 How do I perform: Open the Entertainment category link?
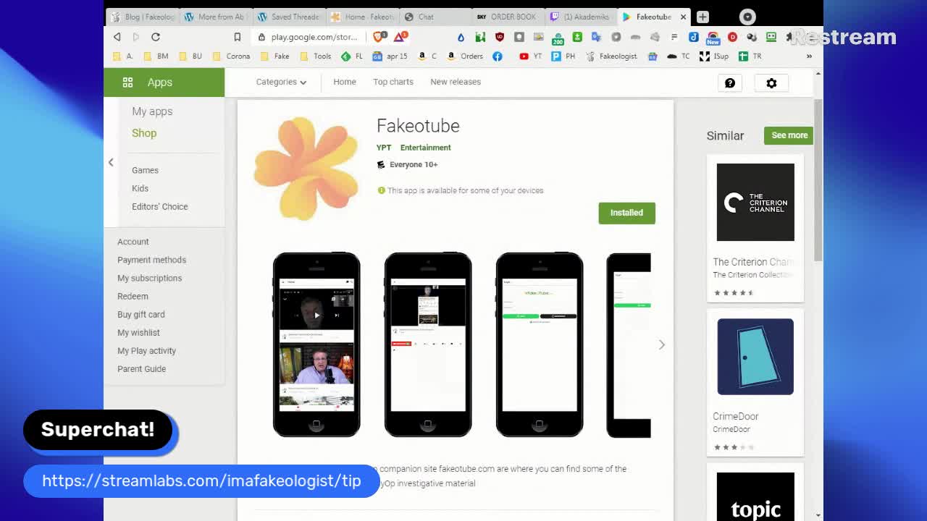point(426,148)
